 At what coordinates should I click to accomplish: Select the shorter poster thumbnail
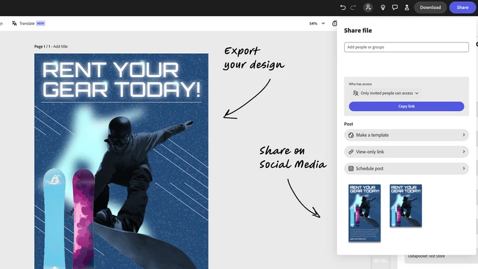click(x=406, y=206)
